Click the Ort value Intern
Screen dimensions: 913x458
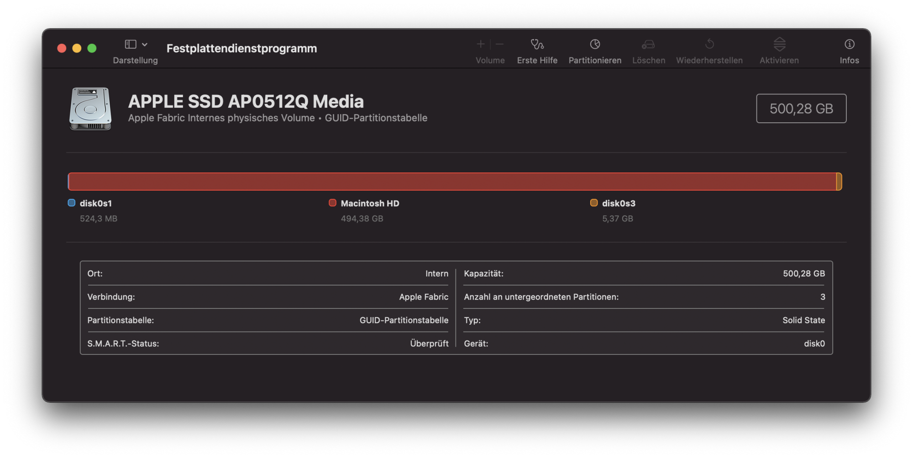pos(437,274)
